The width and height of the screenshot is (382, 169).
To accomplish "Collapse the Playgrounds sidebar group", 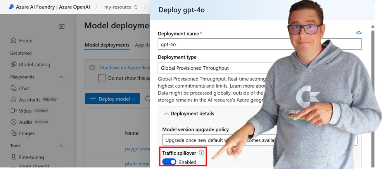I will (61, 77).
